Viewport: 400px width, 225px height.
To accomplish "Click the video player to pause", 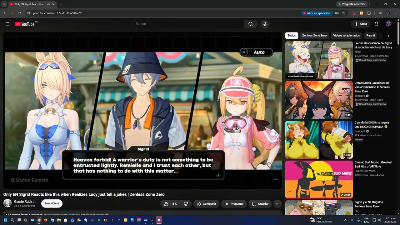I will click(143, 111).
